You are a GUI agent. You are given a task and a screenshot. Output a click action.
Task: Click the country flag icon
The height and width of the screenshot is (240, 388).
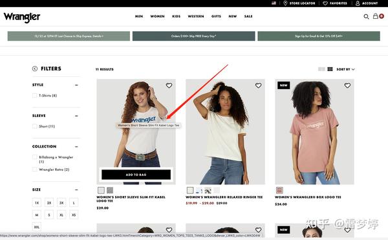tap(274, 3)
